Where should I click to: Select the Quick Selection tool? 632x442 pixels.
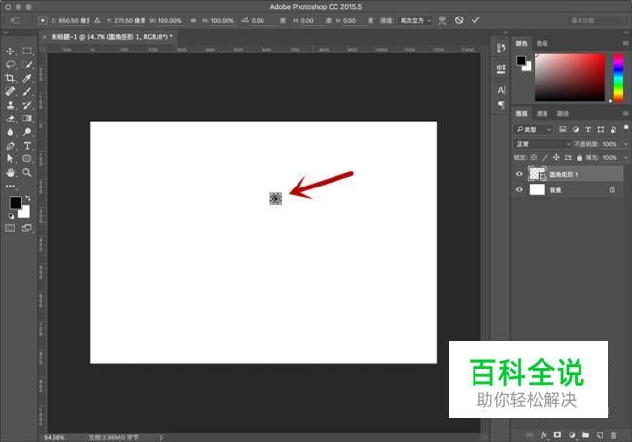[x=27, y=64]
